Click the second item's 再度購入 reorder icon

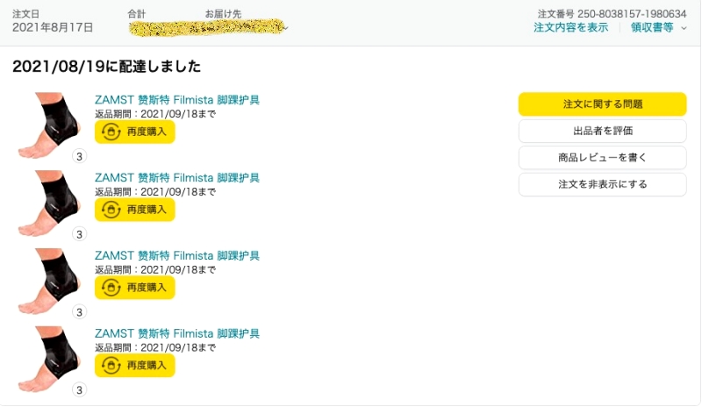tap(111, 210)
